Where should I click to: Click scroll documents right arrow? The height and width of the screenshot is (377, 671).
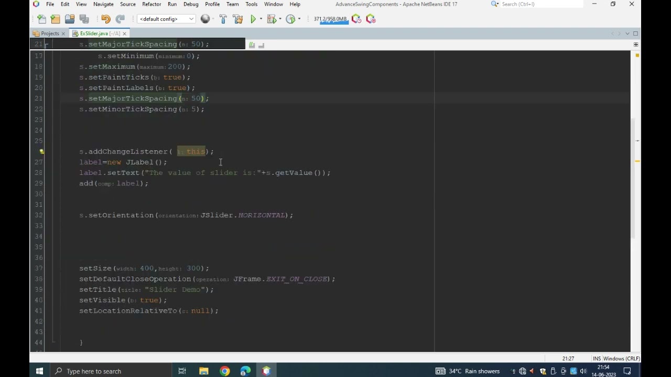(x=620, y=34)
